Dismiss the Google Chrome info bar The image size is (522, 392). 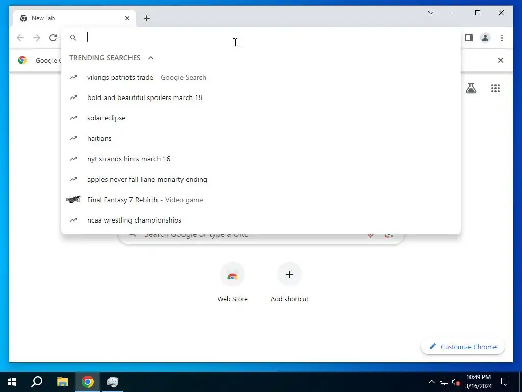[x=501, y=60]
